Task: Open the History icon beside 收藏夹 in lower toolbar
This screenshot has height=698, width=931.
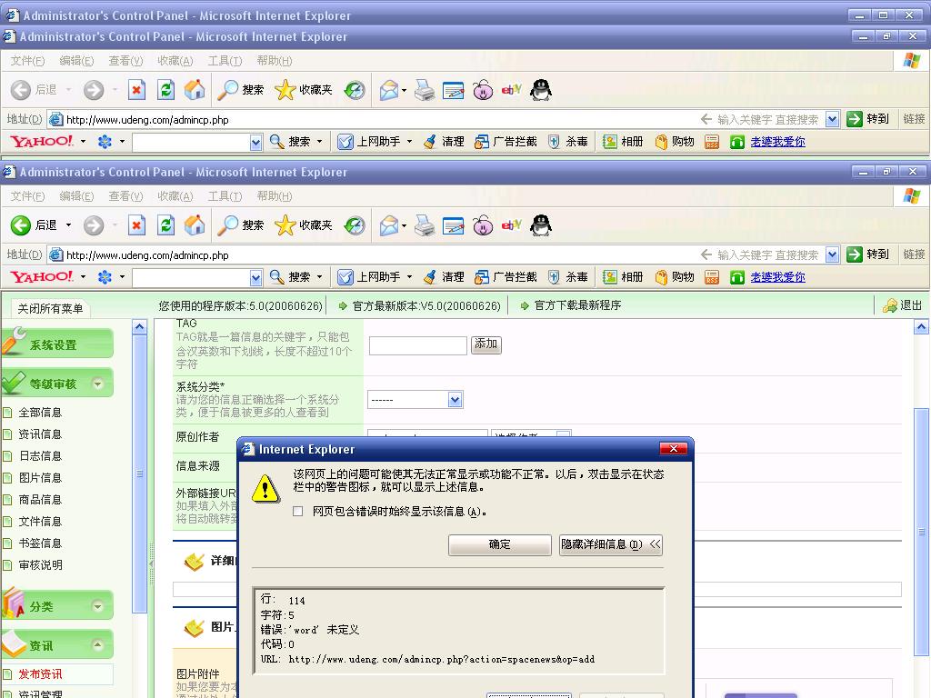Action: (355, 225)
